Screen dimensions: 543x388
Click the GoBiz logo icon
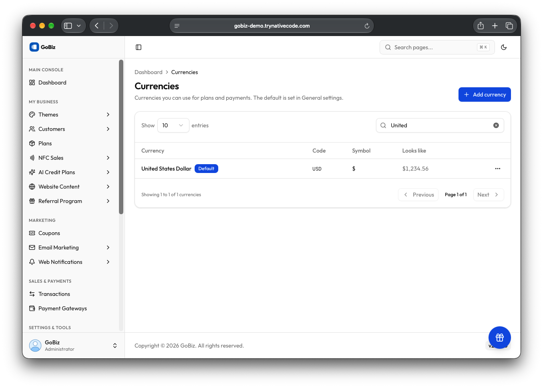point(34,47)
